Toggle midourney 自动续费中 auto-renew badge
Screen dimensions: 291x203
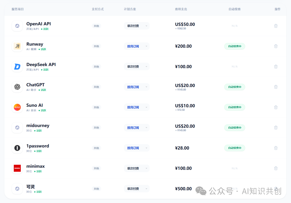235,128
